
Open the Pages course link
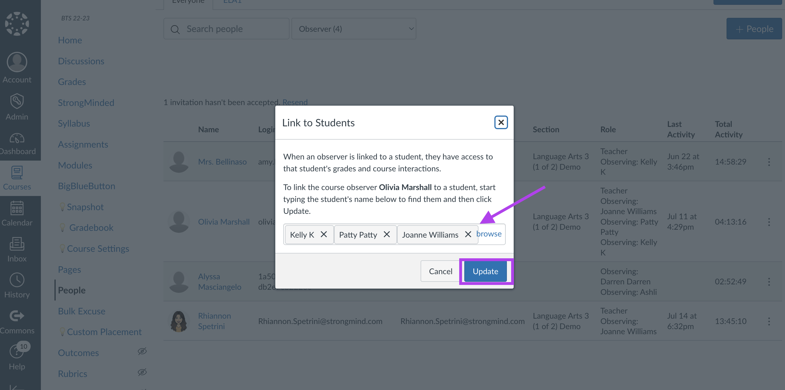(x=70, y=270)
